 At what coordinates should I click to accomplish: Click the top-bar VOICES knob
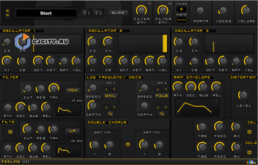(x=223, y=11)
